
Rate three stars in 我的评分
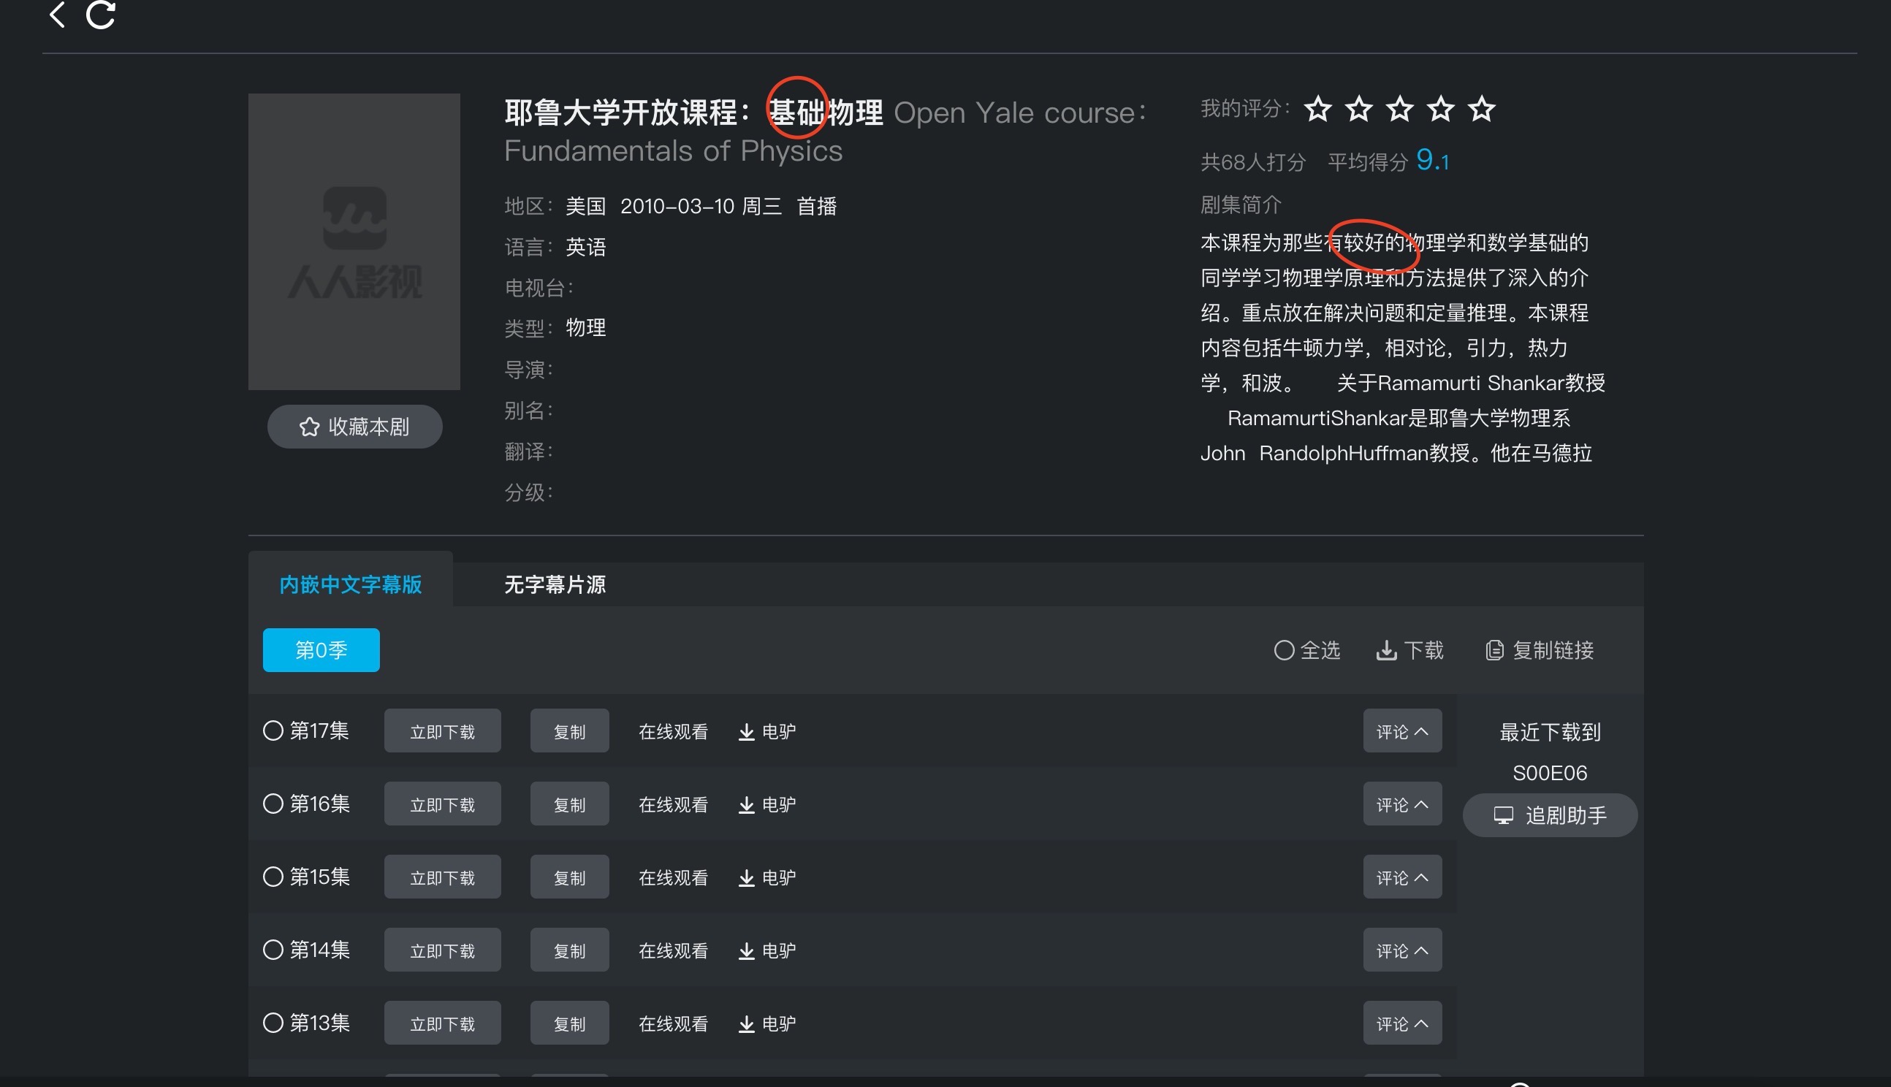click(x=1400, y=109)
